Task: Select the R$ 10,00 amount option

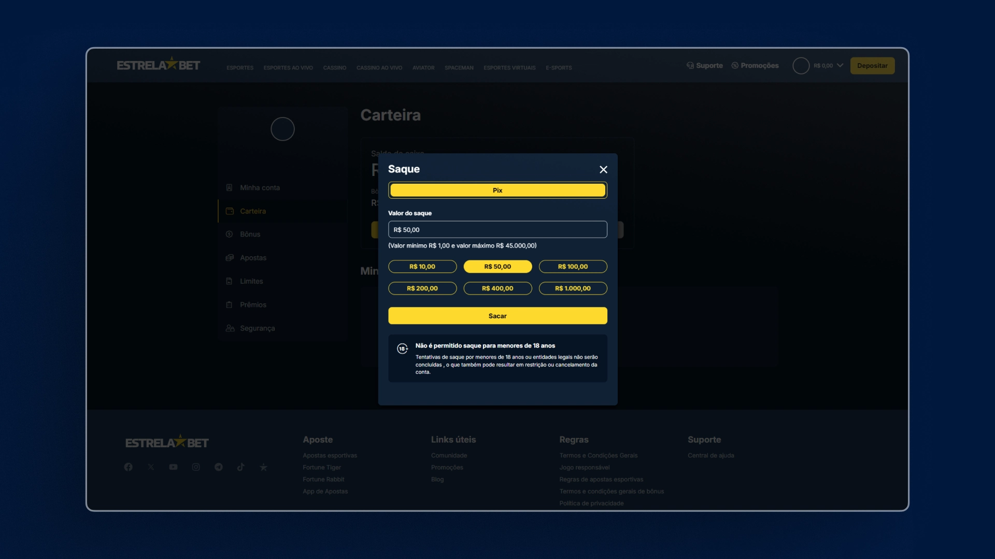Action: [x=422, y=267]
